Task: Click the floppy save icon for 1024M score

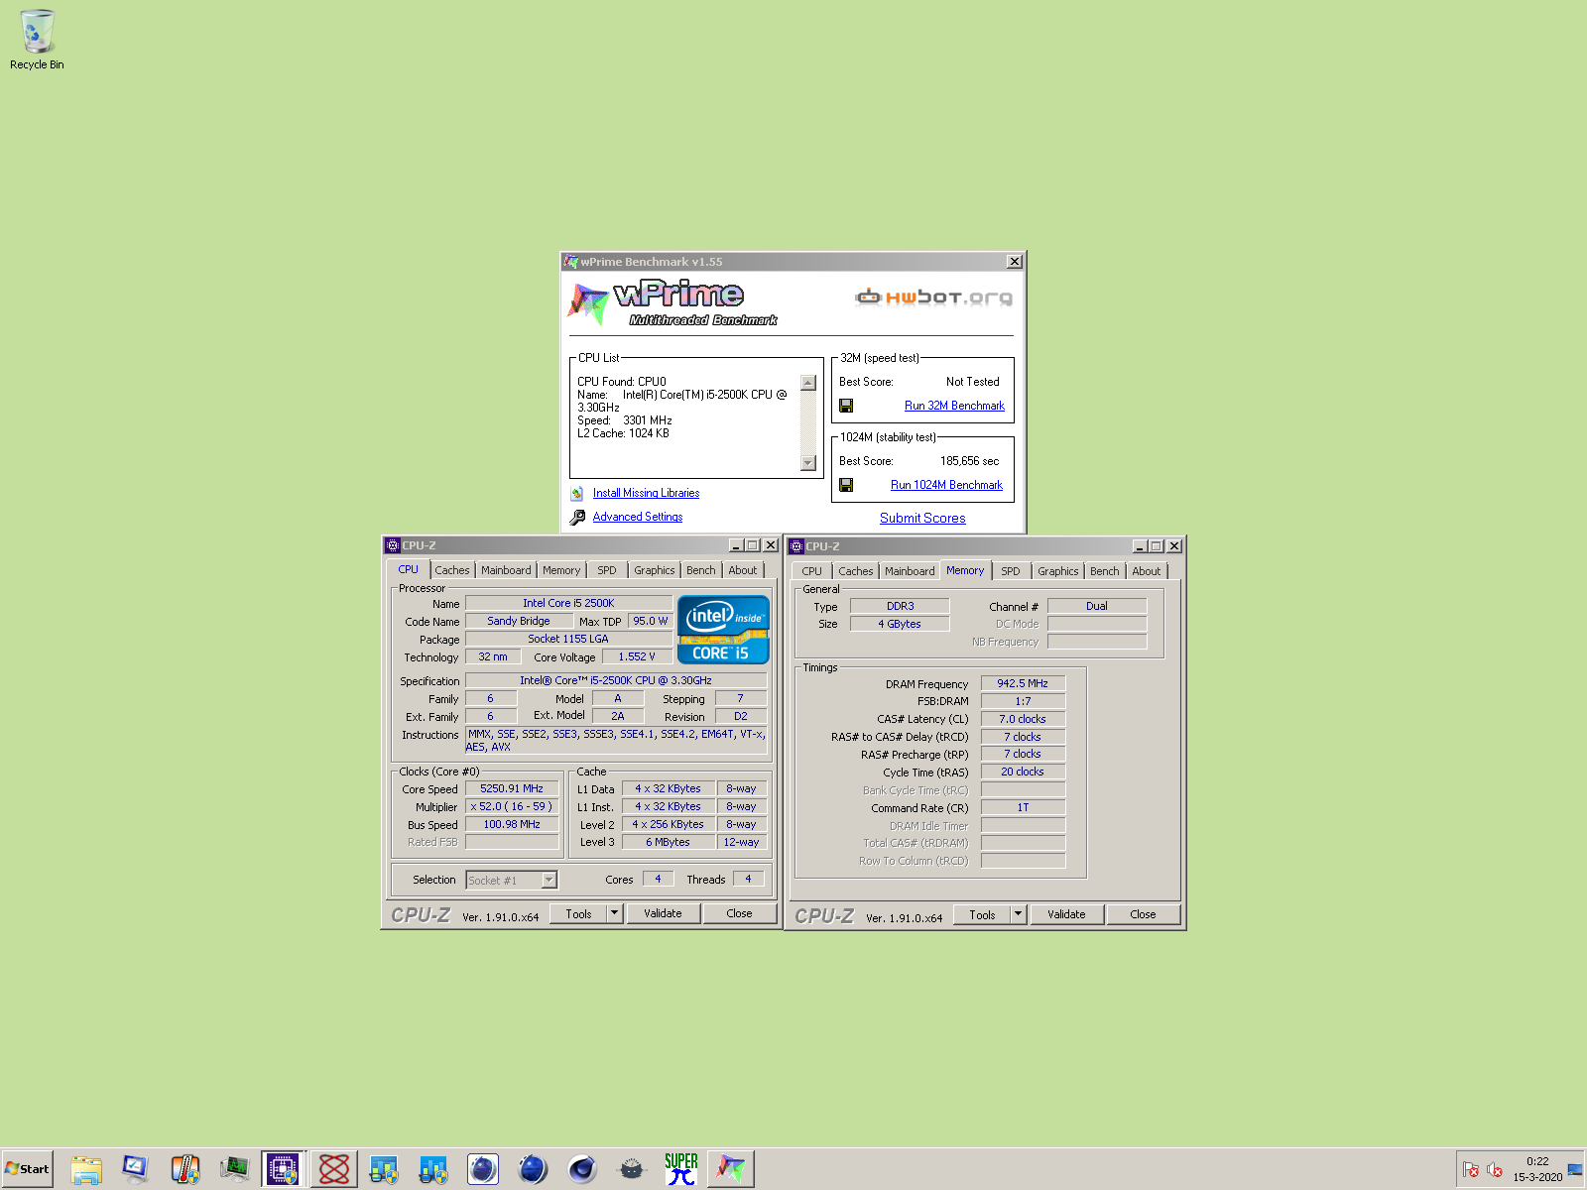Action: point(846,485)
